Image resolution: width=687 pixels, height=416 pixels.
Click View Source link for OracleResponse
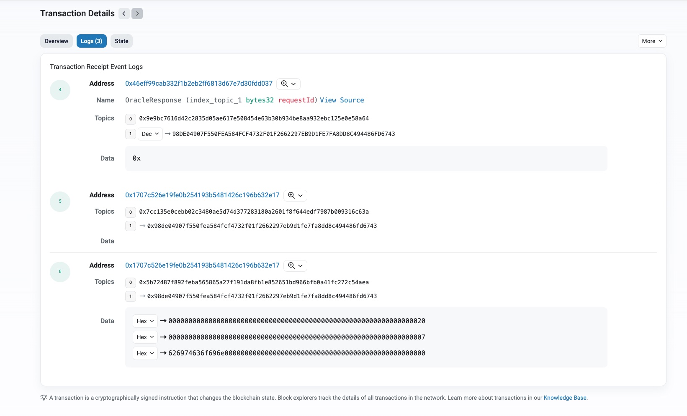click(342, 100)
